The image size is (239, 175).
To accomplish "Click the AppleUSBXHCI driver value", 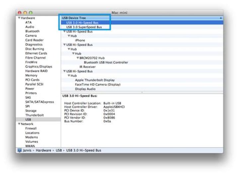I will coord(114,107).
